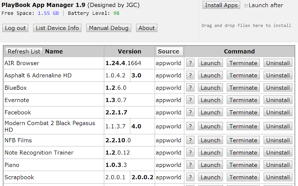Click Scrapbook's new version 2.0.0.2
Viewport: 298px width, 186px height.
[x=142, y=177]
